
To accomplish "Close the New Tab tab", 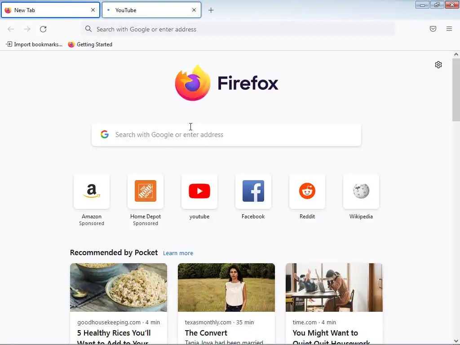I will pyautogui.click(x=93, y=10).
